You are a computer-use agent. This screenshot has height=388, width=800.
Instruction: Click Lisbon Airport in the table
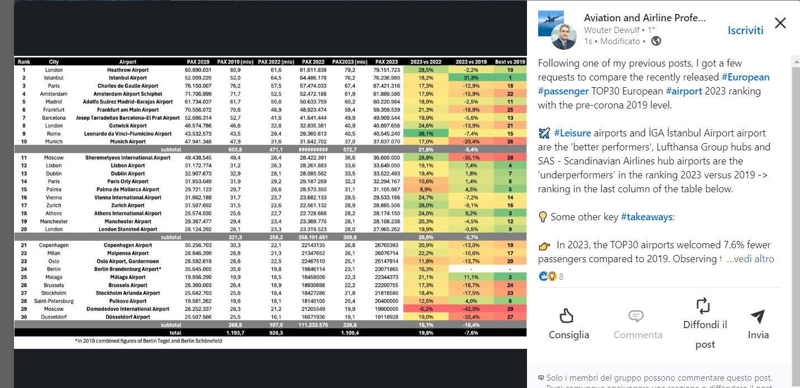[x=128, y=165]
